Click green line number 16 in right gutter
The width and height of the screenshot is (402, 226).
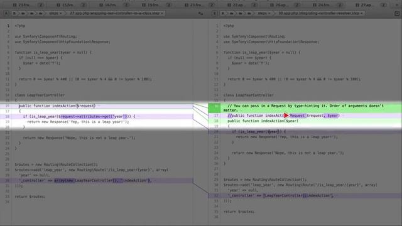(214, 108)
